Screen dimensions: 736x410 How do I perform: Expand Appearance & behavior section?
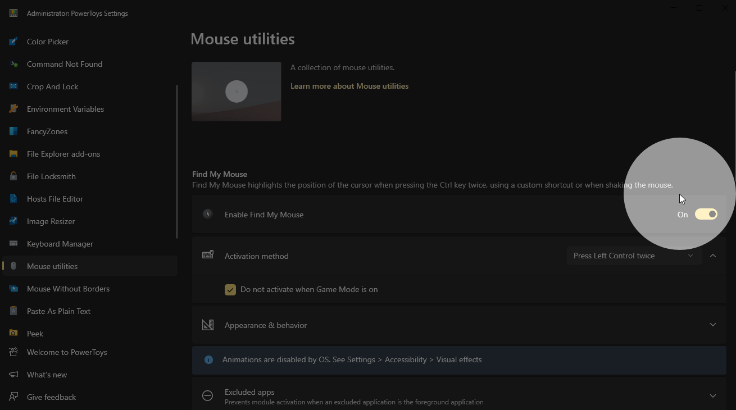(x=712, y=325)
